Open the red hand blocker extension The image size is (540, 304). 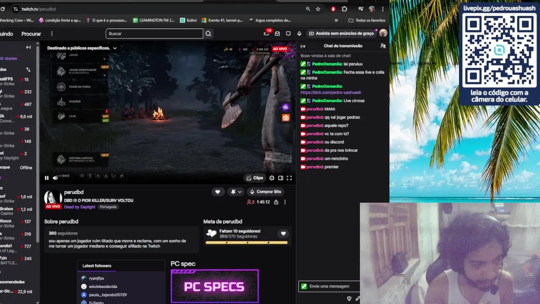tap(333, 9)
